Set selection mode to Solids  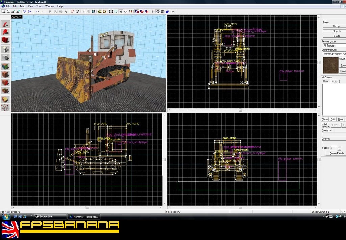[334, 36]
